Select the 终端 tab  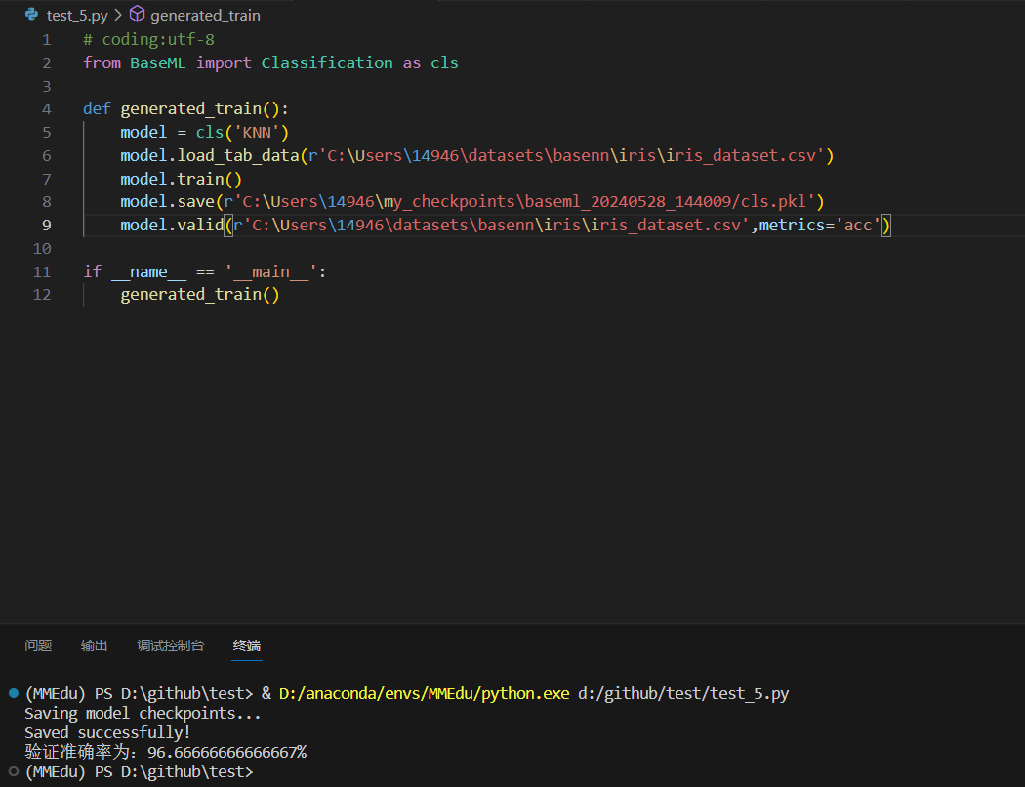tap(247, 645)
